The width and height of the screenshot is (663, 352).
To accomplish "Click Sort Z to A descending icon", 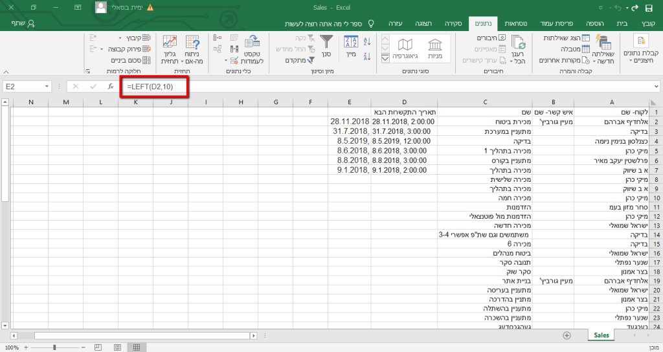I will (x=367, y=56).
